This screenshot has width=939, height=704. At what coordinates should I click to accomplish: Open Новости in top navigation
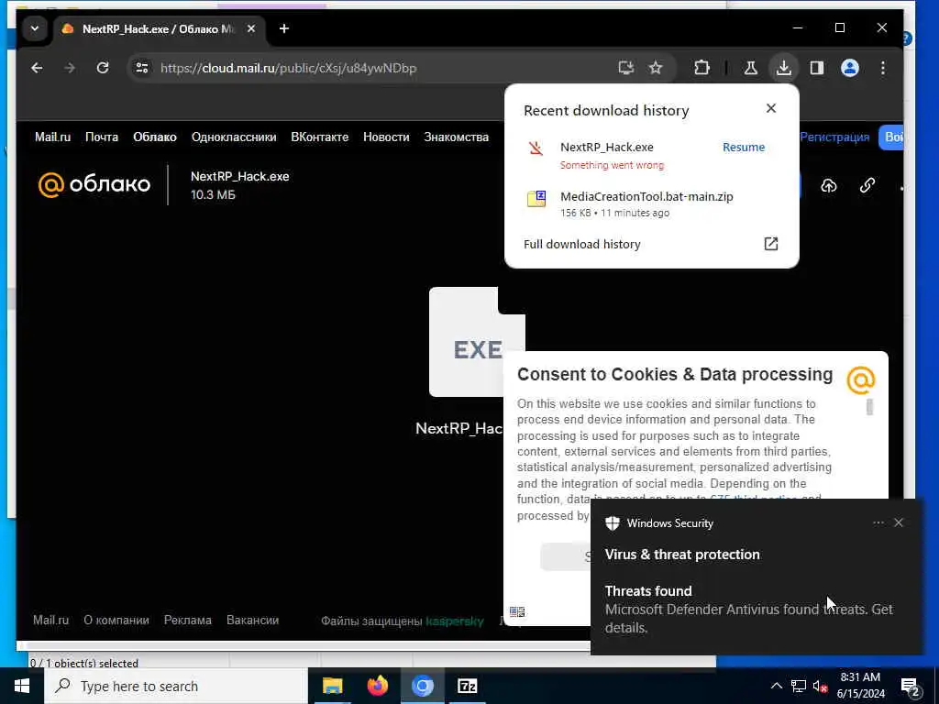386,137
